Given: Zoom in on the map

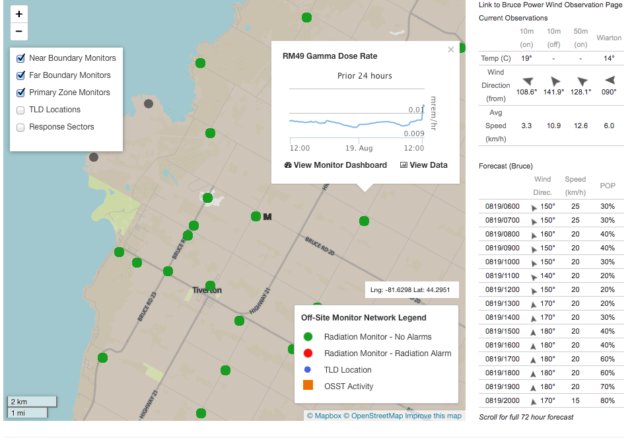Looking at the screenshot, I should (19, 14).
